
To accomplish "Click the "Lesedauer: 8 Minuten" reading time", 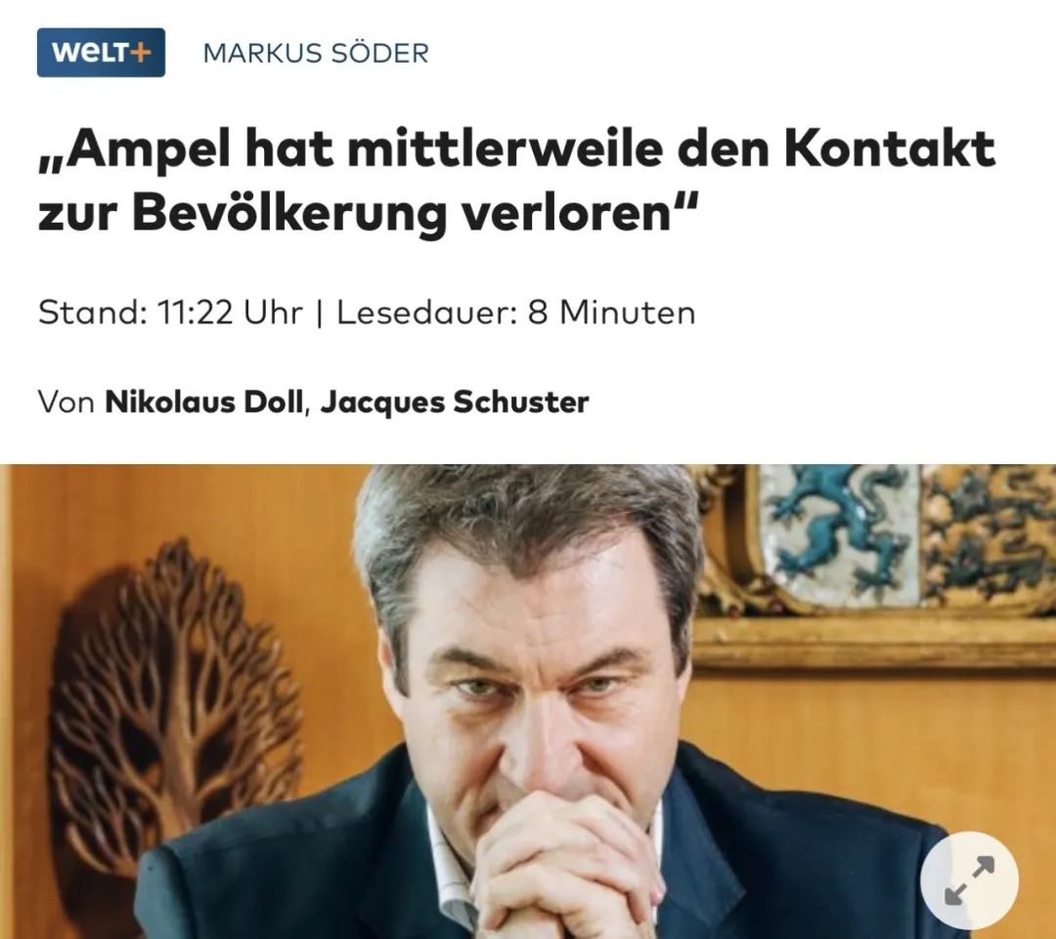I will [x=516, y=313].
